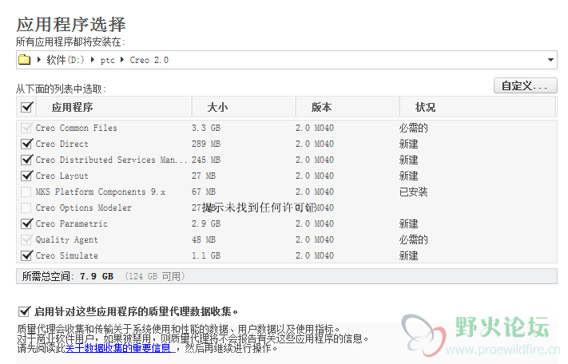Click the 48 MB size cell
Image resolution: width=568 pixels, height=364 pixels.
coord(204,239)
